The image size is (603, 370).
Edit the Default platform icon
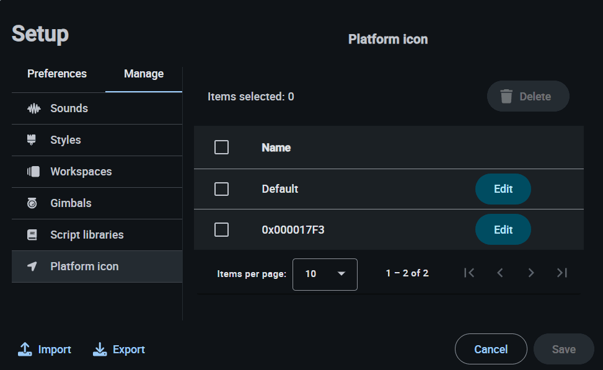coord(503,189)
